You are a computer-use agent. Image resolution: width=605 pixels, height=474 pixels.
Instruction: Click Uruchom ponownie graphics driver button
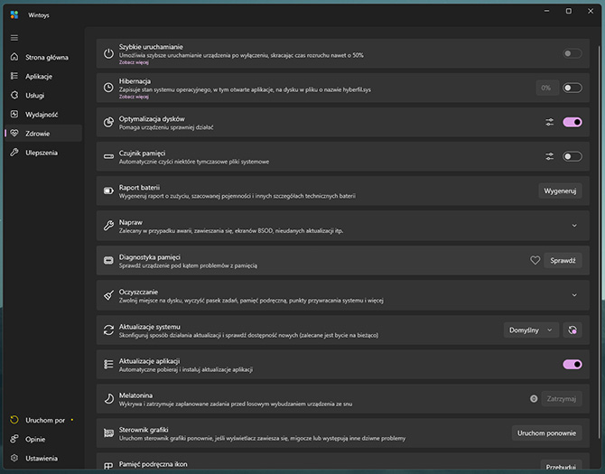click(546, 433)
